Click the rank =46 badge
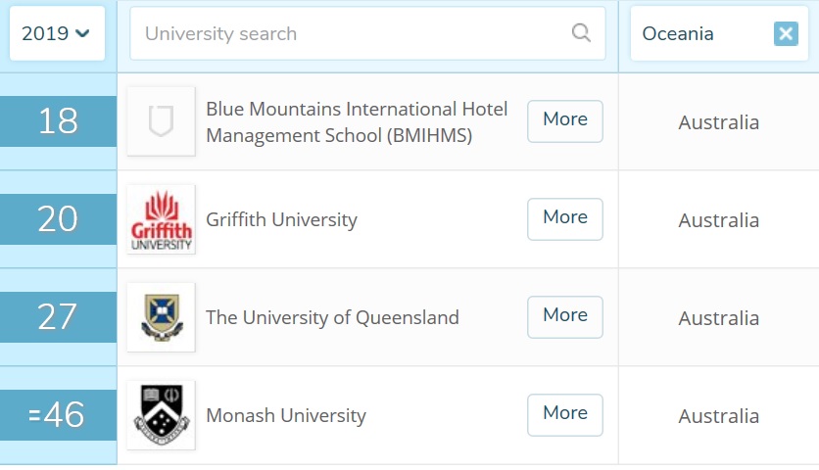This screenshot has height=470, width=819. pyautogui.click(x=58, y=415)
